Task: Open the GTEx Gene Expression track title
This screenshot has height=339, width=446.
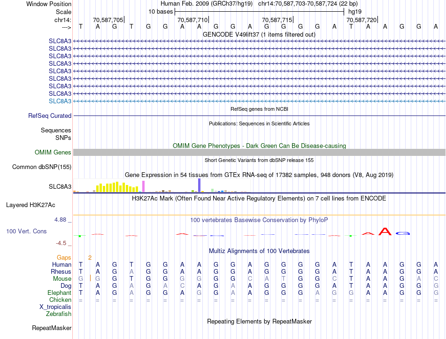Action: coord(259,175)
